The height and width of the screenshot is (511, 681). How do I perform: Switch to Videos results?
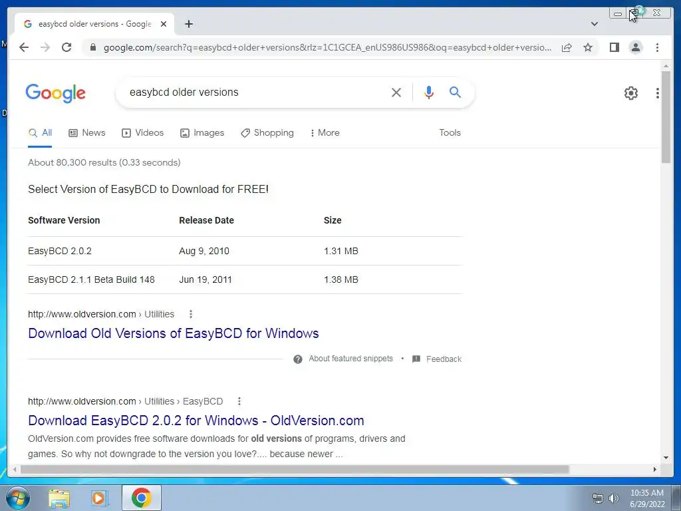point(142,133)
